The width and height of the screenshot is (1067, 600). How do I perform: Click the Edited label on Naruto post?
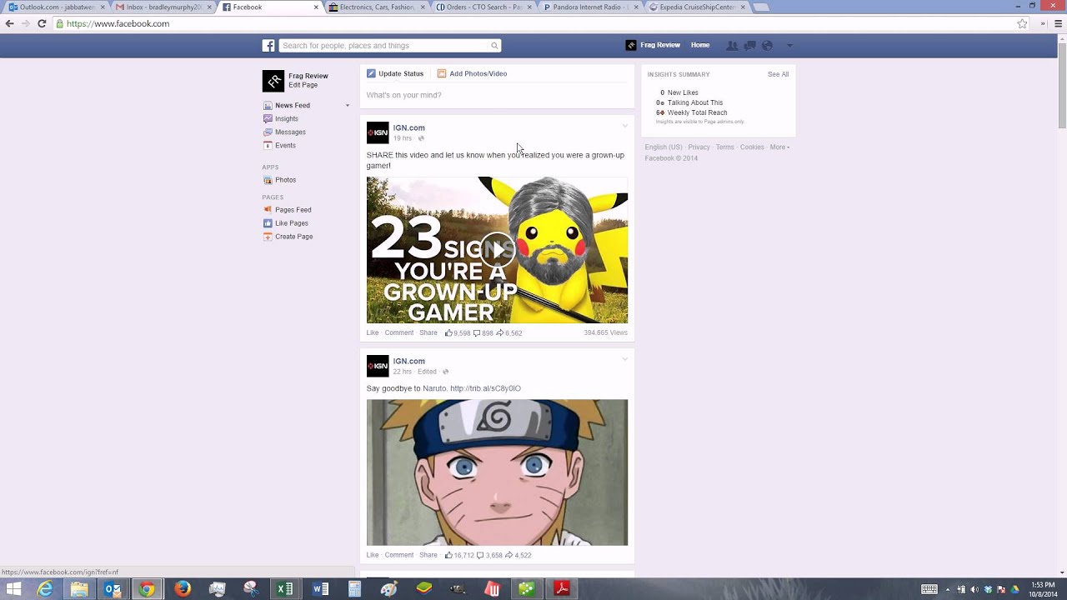point(427,372)
